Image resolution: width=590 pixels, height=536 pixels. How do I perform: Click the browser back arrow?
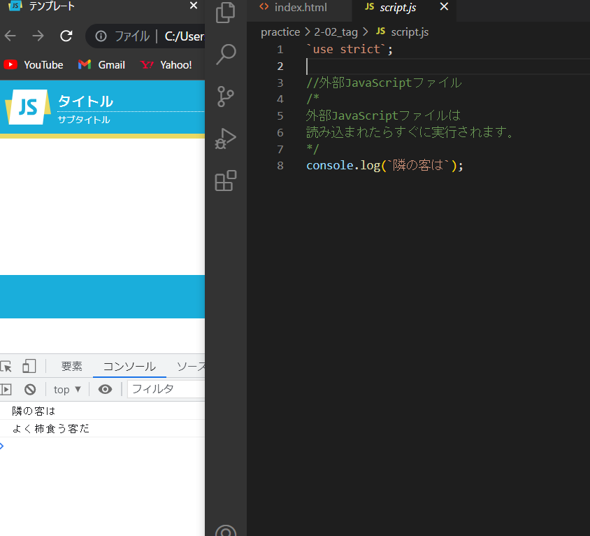[x=10, y=36]
